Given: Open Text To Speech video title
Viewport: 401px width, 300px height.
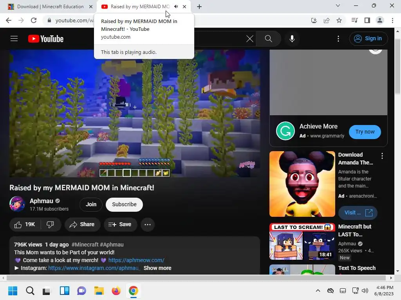Looking at the screenshot, I should [357, 268].
